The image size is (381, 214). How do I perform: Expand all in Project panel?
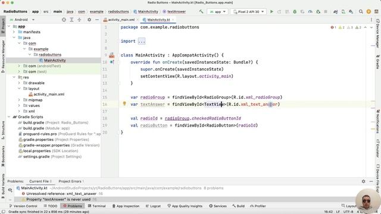[71, 20]
